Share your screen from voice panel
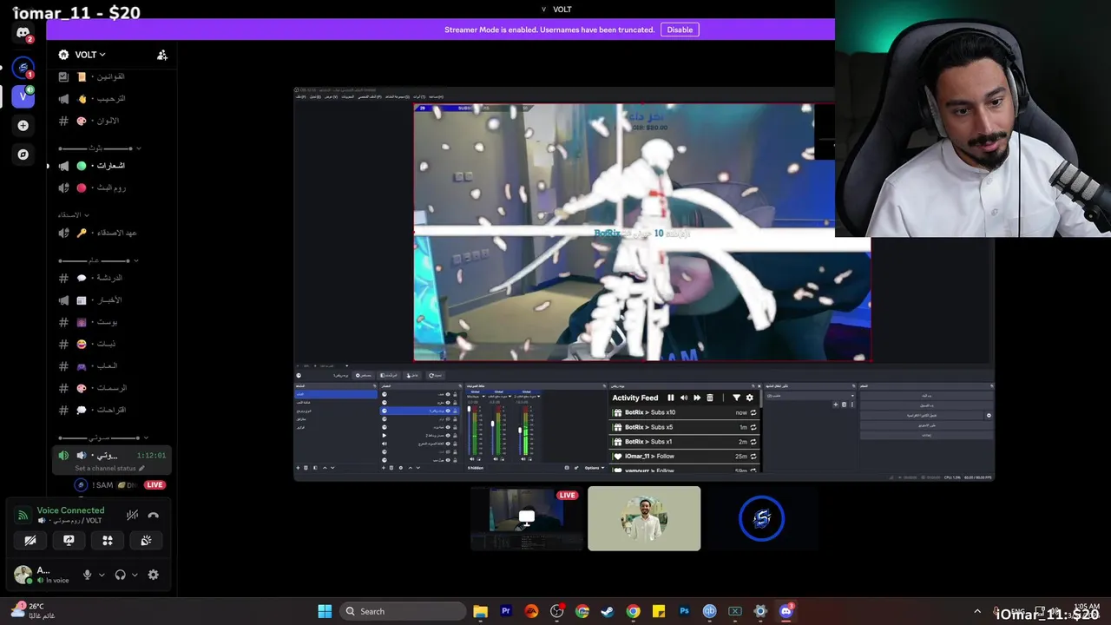 69,540
